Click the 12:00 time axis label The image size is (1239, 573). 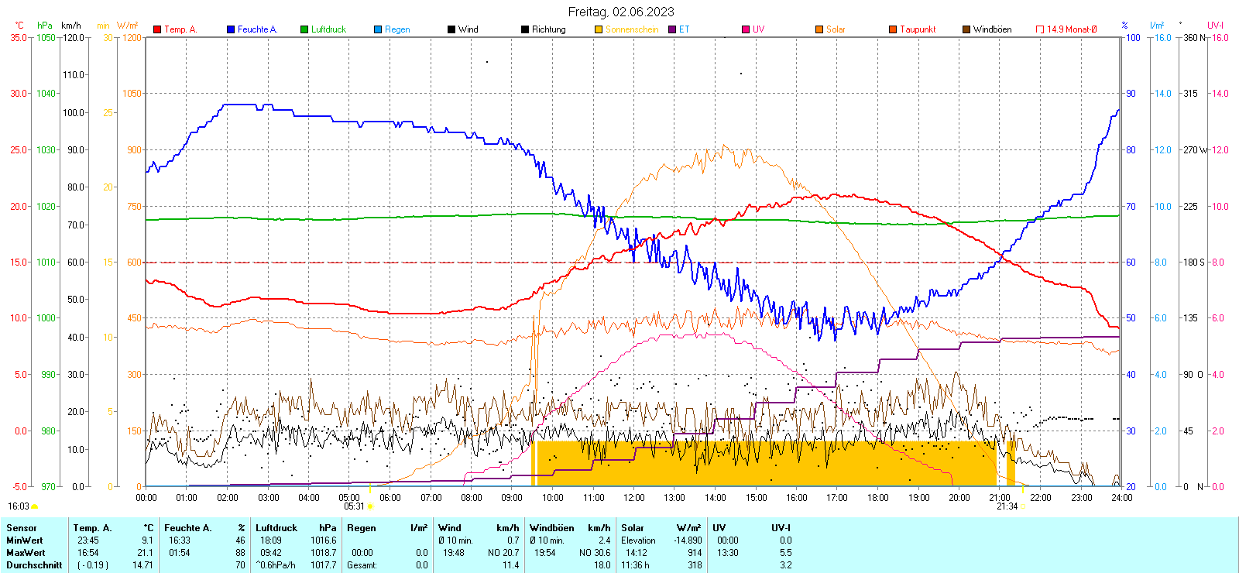tap(633, 498)
